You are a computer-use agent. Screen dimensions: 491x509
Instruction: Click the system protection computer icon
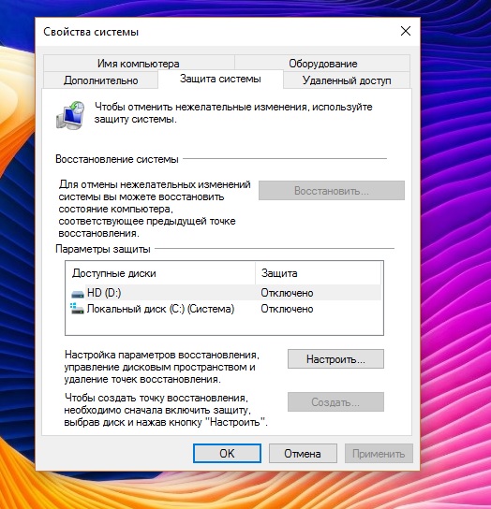click(70, 115)
